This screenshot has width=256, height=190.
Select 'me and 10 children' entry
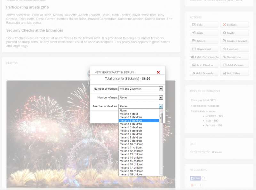coord(139,144)
